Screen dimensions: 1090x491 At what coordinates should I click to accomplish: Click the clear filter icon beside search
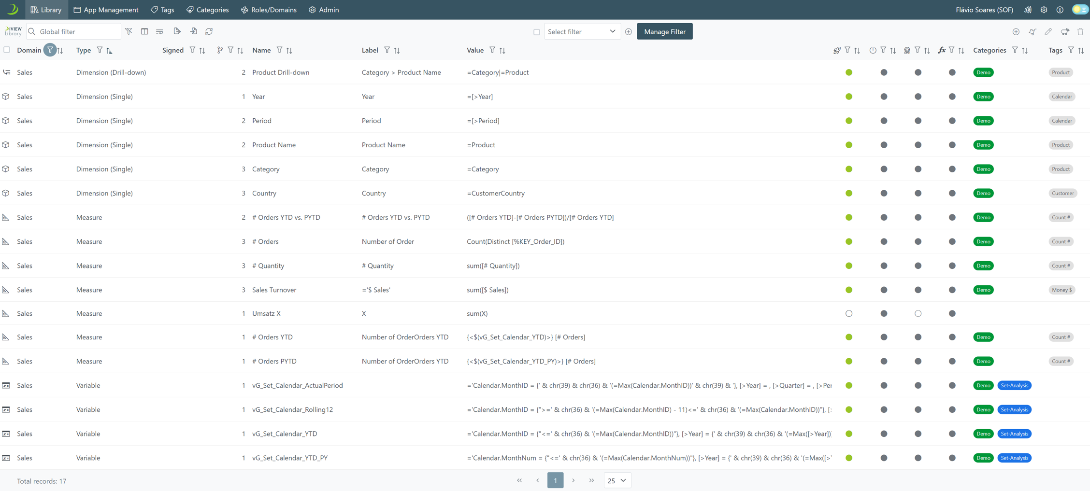(x=129, y=31)
